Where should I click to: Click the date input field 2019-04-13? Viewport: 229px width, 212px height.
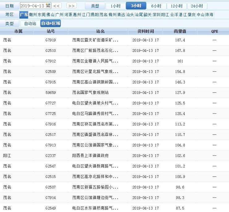(x=32, y=6)
